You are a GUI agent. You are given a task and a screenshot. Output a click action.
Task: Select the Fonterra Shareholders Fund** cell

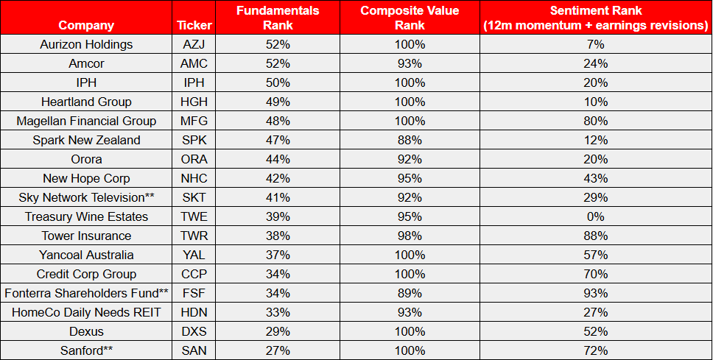86,293
